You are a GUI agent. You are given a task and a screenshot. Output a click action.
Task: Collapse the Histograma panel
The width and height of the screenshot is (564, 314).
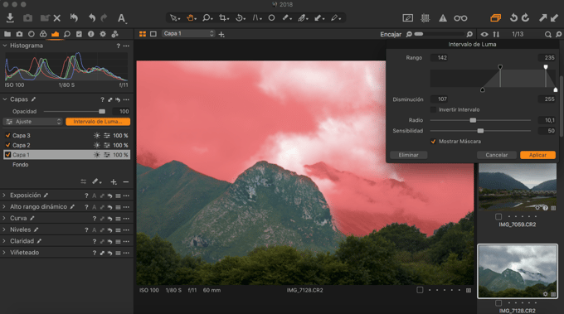pyautogui.click(x=5, y=46)
